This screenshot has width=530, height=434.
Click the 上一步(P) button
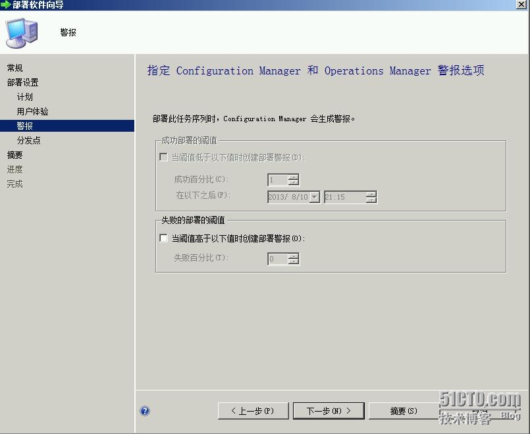253,411
